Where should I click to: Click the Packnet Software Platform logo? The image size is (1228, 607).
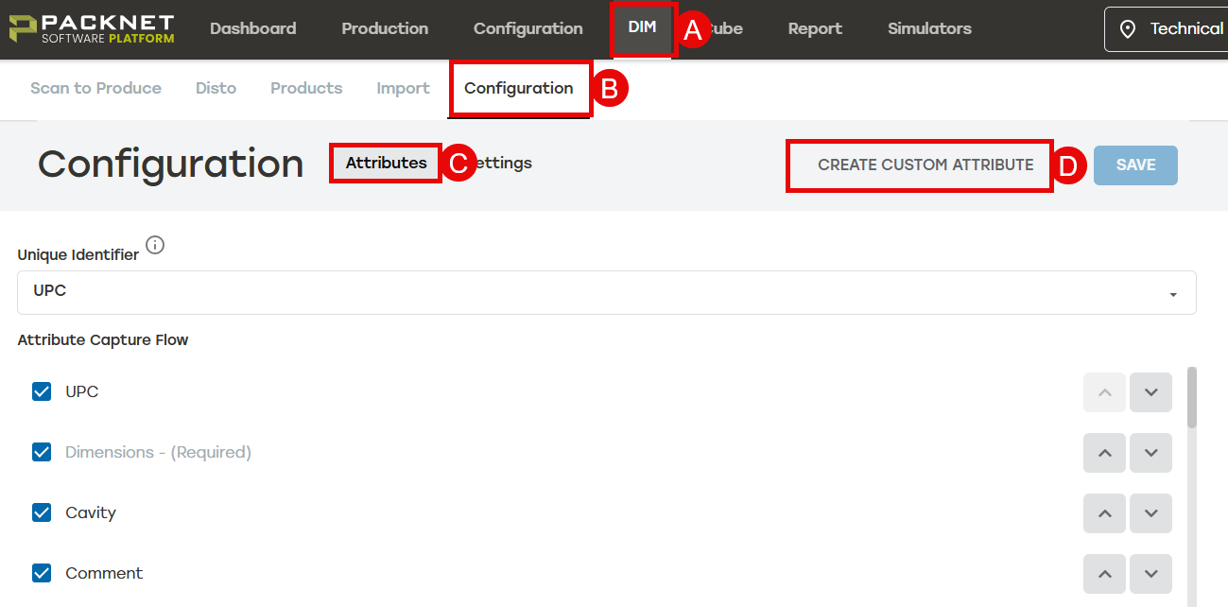(92, 28)
